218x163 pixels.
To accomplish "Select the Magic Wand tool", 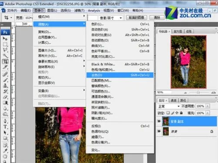I will tap(5, 55).
